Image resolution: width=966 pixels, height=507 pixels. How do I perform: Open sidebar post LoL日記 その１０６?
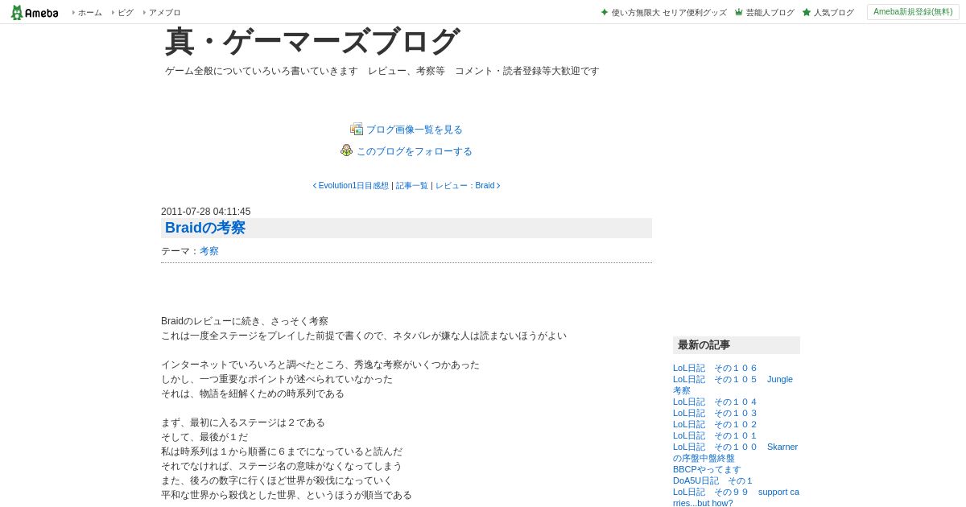pos(715,368)
